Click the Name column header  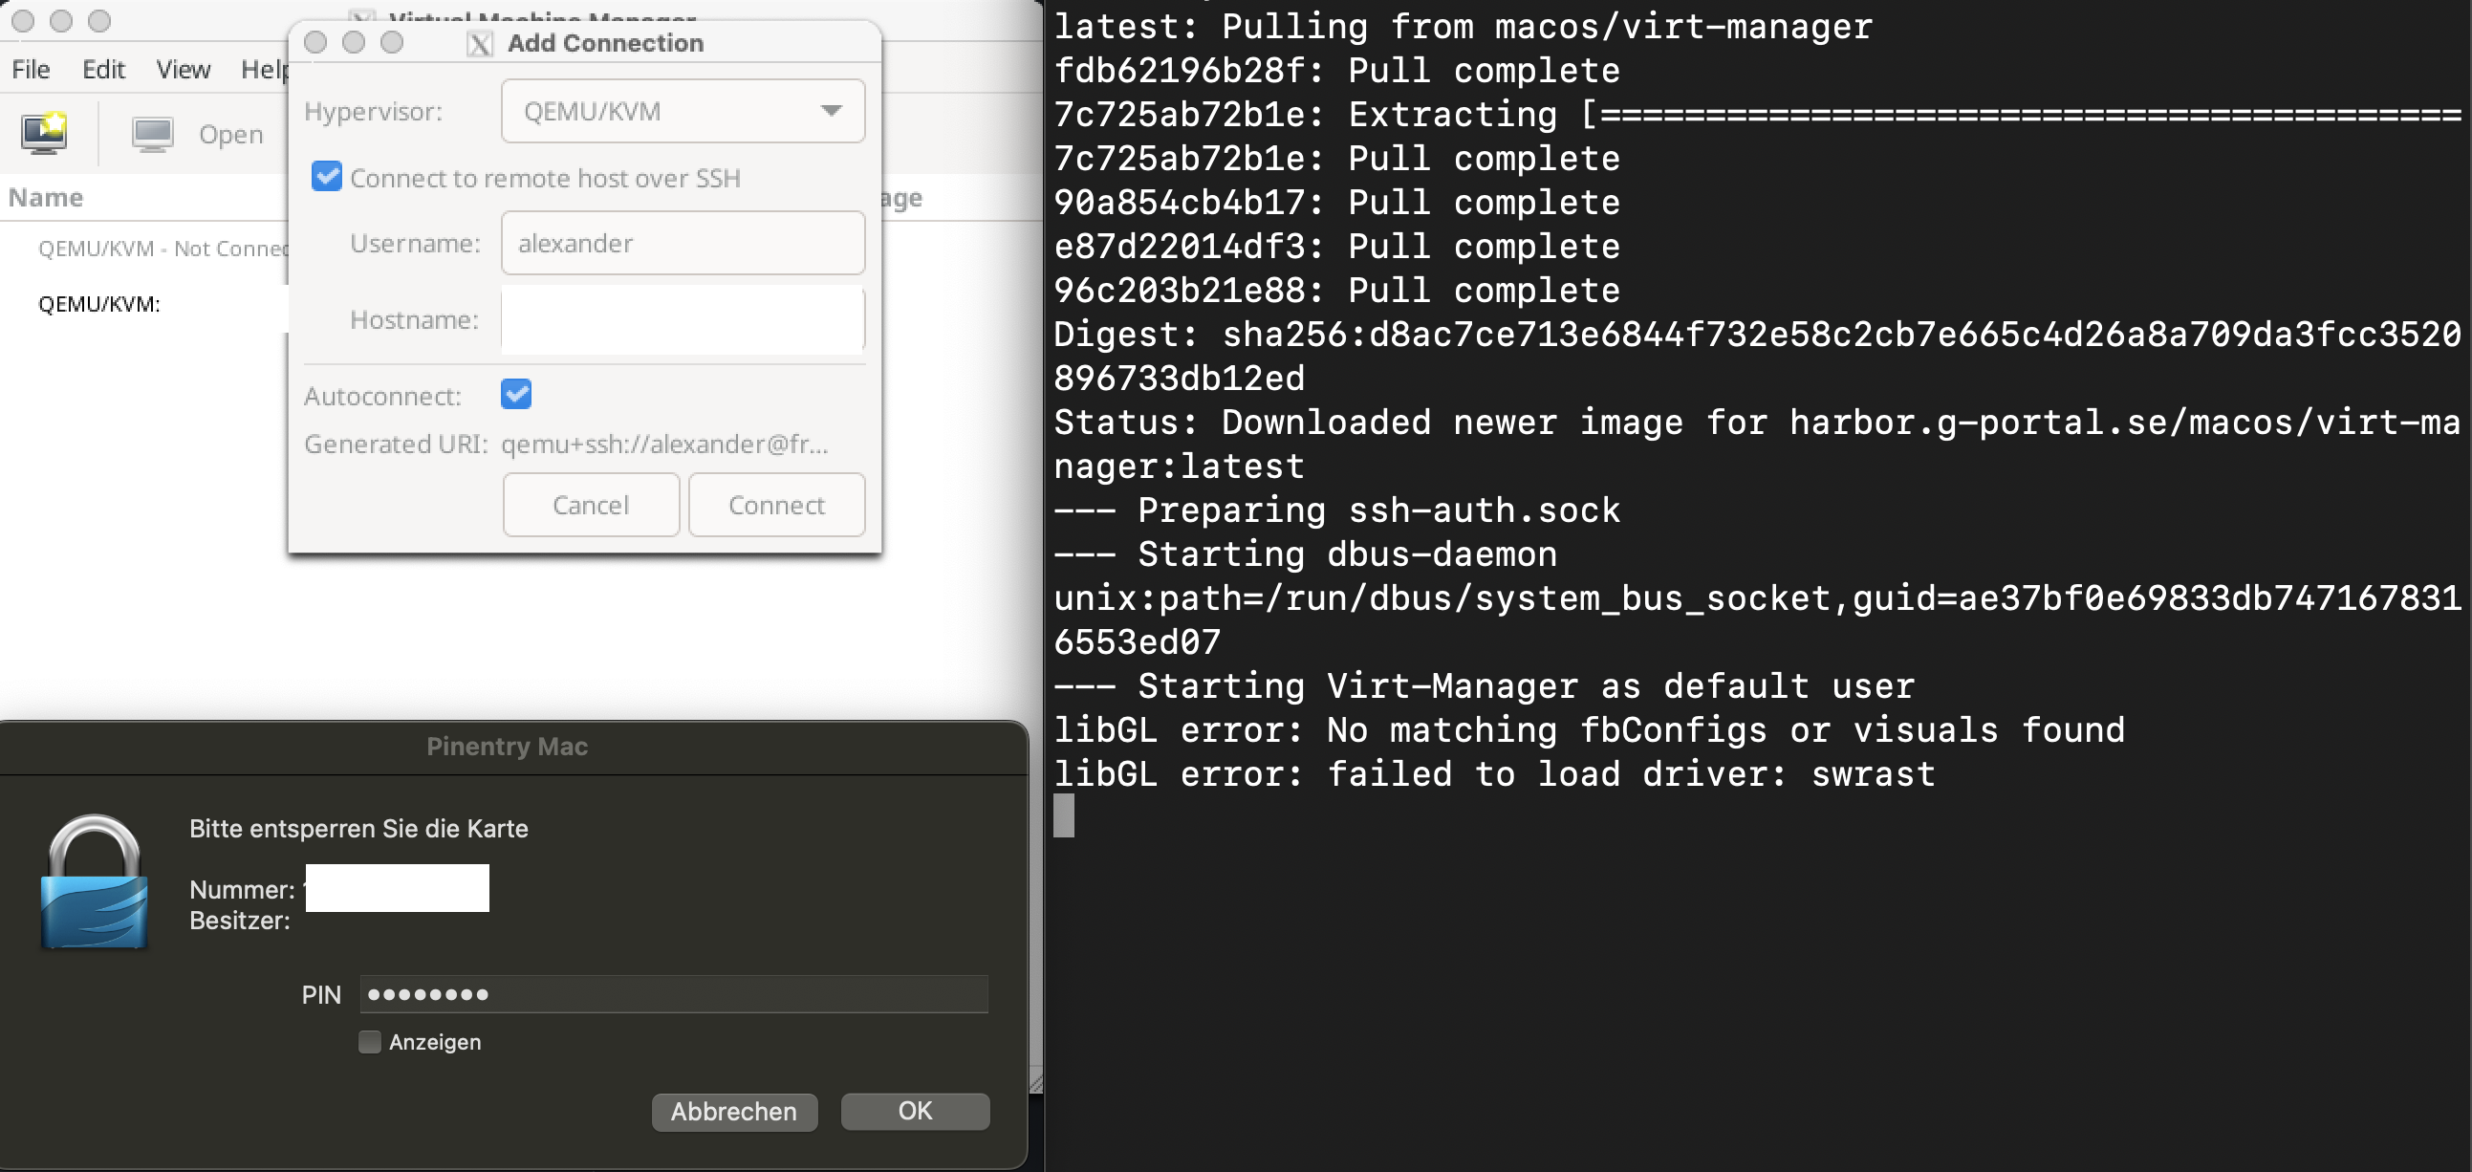(46, 198)
